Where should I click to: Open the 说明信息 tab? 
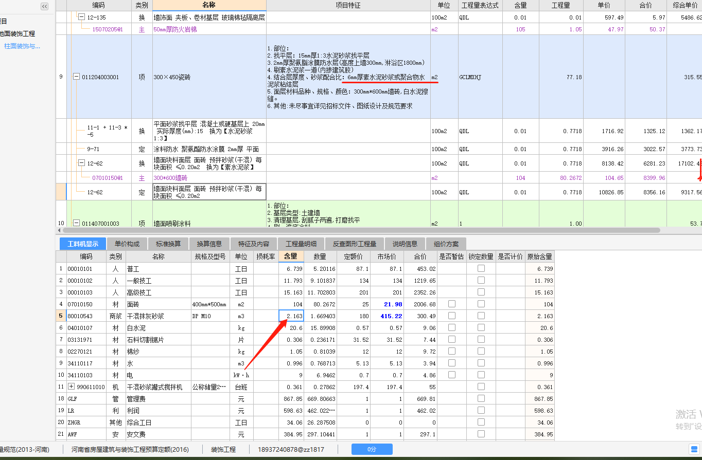tap(405, 244)
